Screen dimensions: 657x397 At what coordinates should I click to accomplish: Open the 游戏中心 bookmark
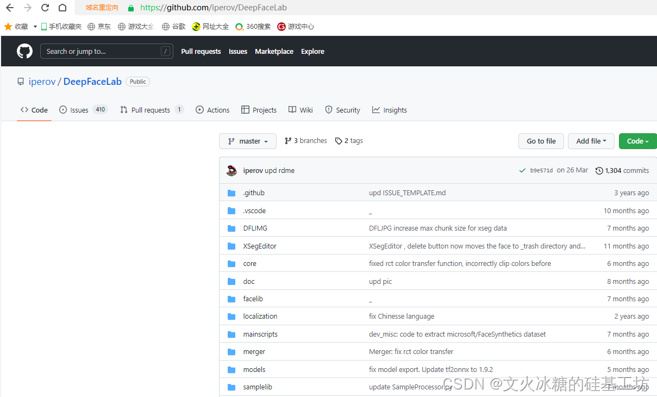point(296,26)
